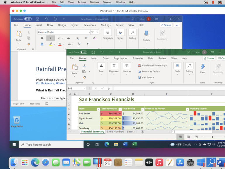Switch to Sheet1 tab
Viewport: 225px width, 169px height.
coord(131,132)
